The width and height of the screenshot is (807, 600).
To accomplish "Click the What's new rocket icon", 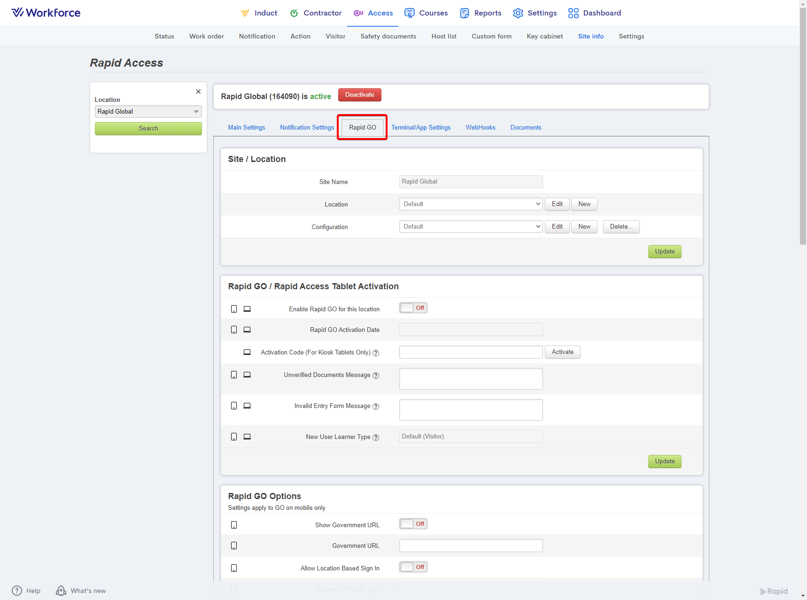I will (61, 591).
